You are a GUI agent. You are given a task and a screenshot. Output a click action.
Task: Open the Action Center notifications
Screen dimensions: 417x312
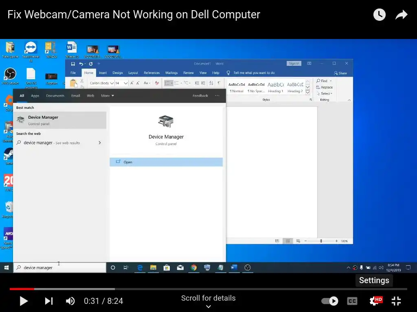(x=408, y=267)
